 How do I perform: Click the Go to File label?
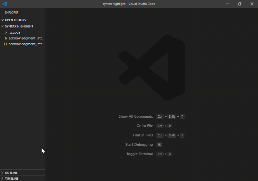pyautogui.click(x=144, y=126)
